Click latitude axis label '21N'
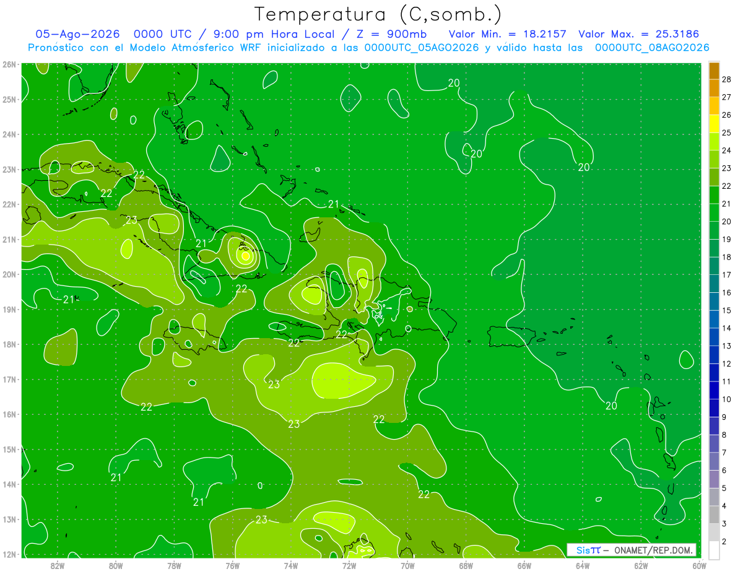The height and width of the screenshot is (574, 743). click(x=9, y=239)
